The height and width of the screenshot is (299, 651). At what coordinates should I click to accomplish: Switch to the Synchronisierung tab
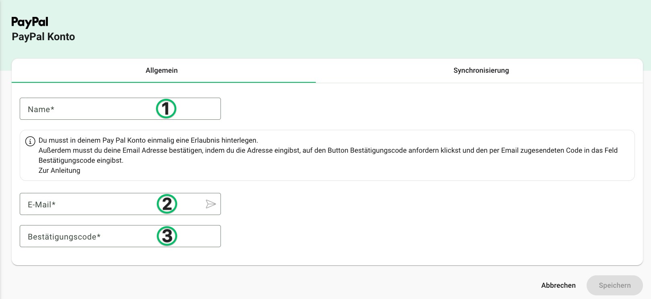(481, 71)
